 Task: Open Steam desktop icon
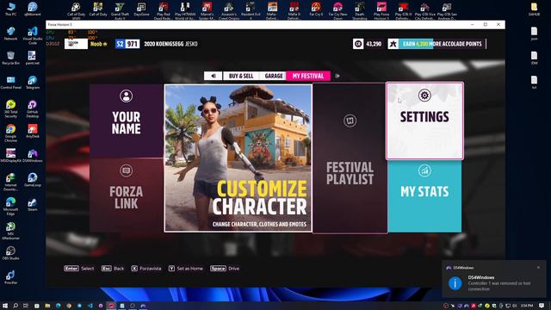[33, 204]
